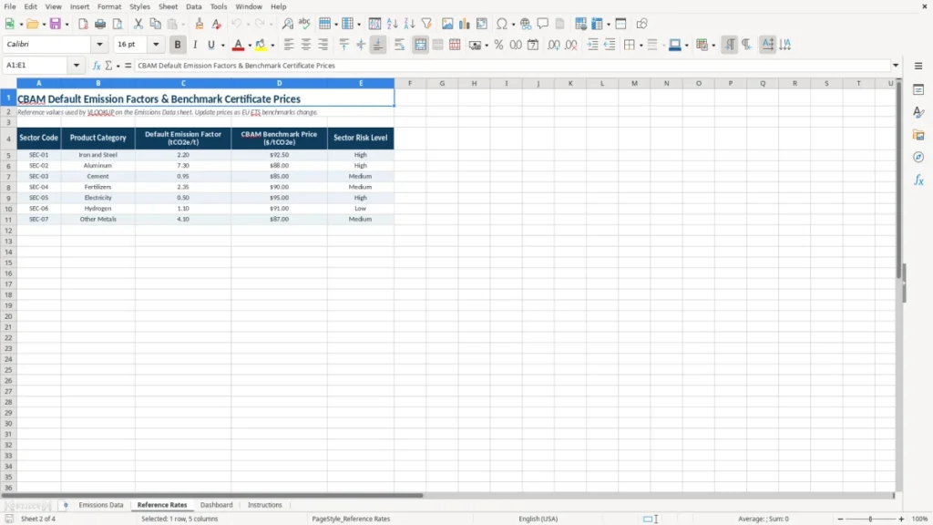The width and height of the screenshot is (933, 525).
Task: Toggle Wrap Text
Action: 399,45
